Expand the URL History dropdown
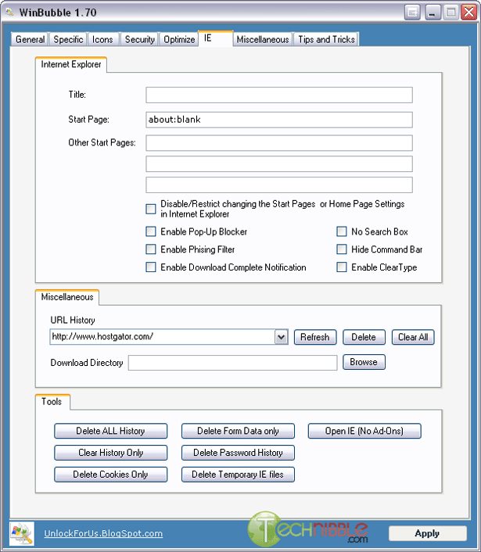 point(282,337)
